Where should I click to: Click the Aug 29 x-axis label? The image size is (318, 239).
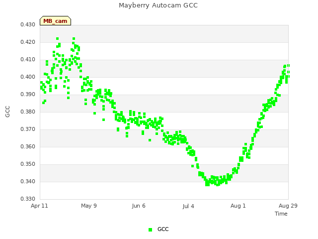[x=288, y=206]
